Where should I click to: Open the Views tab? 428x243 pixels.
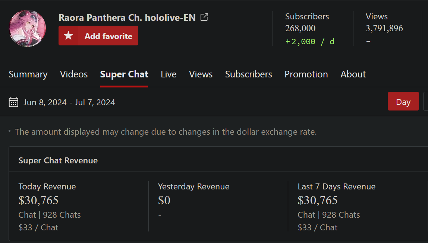pyautogui.click(x=201, y=74)
